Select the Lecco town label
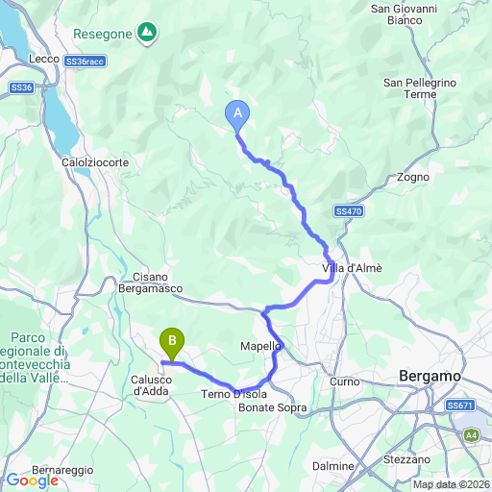This screenshot has width=492, height=492. (x=44, y=59)
